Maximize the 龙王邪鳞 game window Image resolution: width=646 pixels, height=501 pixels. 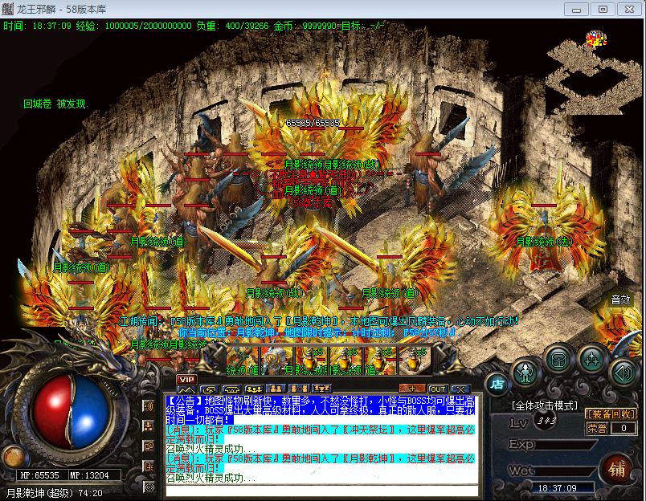603,9
